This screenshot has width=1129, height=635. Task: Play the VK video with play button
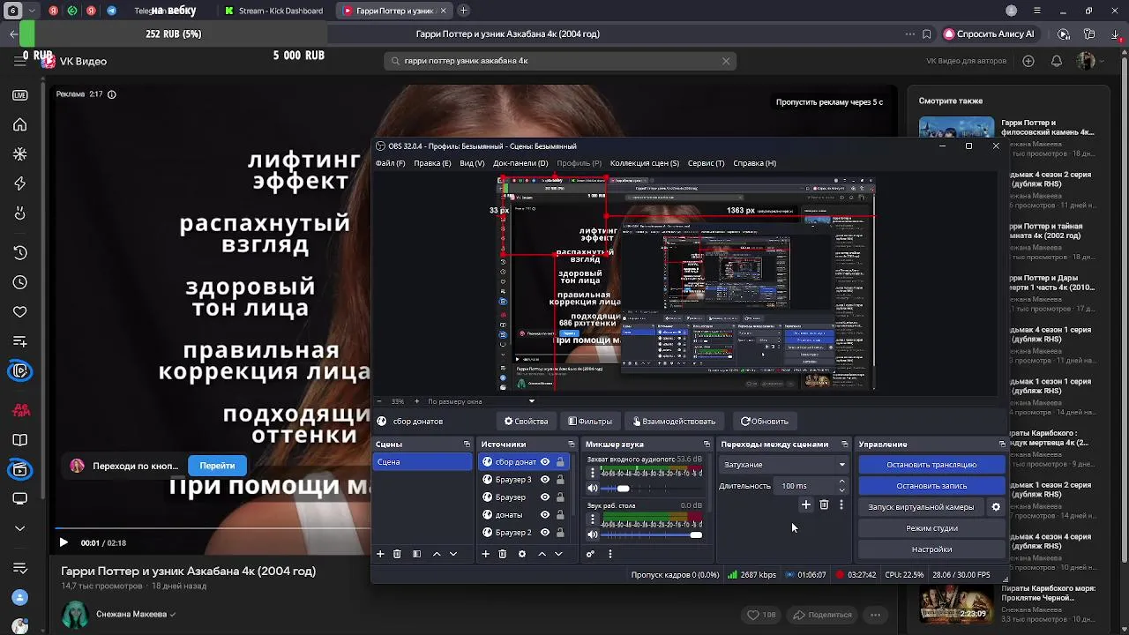point(64,542)
